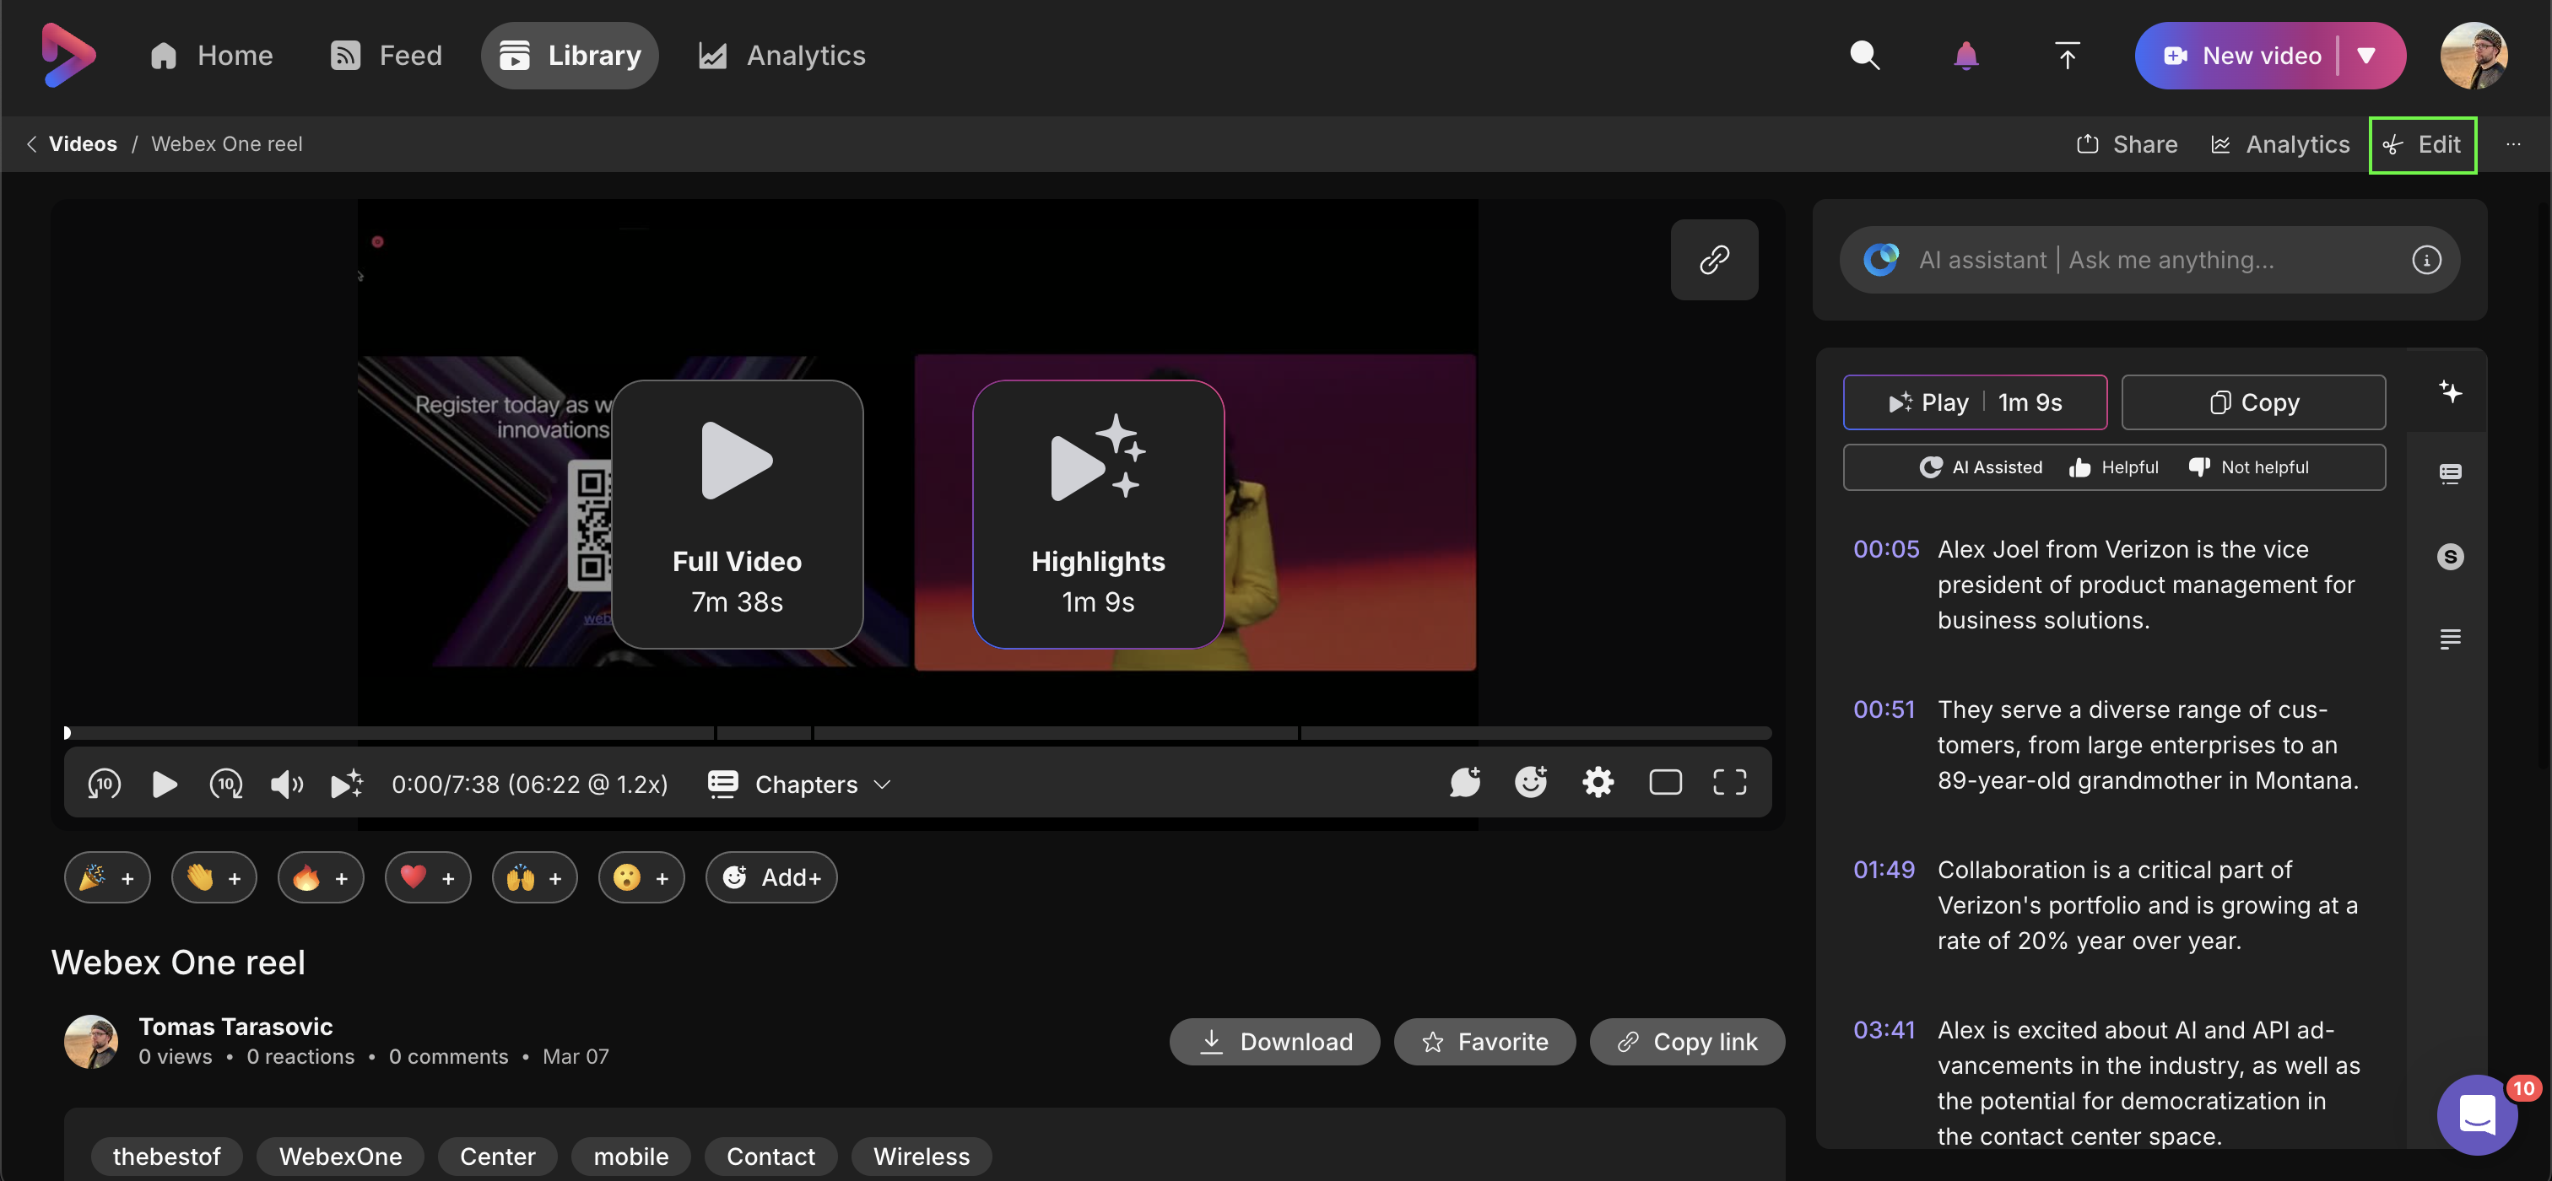The width and height of the screenshot is (2552, 1181).
Task: Play 1m 9s highlights button
Action: pos(1975,402)
